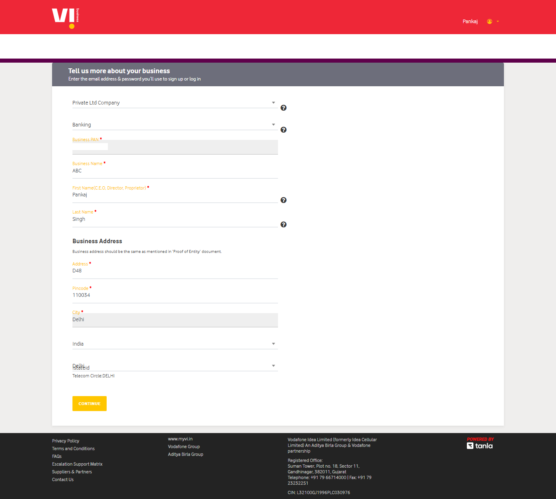Open the Contact Us link
Image resolution: width=556 pixels, height=499 pixels.
63,479
